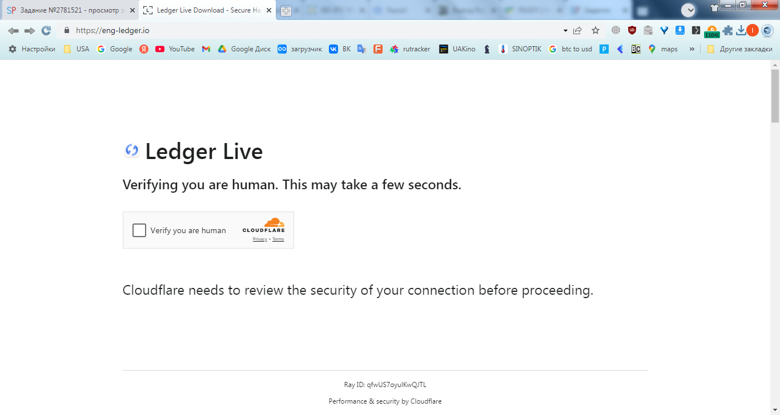Open the Настройки bookmark
Screen dimensions: 780x415
(32, 49)
